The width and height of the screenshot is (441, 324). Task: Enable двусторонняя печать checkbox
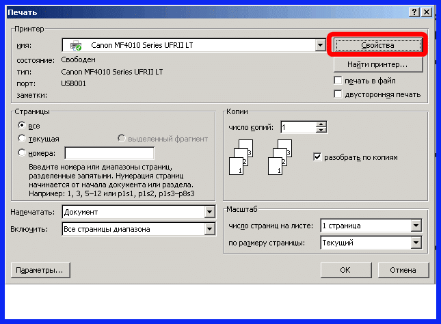tap(338, 94)
